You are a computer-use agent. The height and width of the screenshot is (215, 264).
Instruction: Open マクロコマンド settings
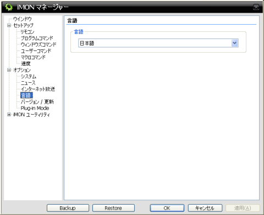pos(33,57)
